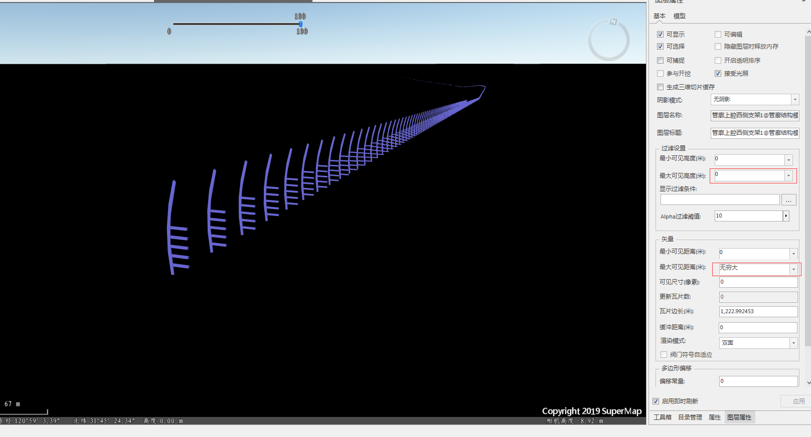Screen dimensions: 811x437
Task: Click the navigation compass in the 3D scene
Action: point(609,40)
